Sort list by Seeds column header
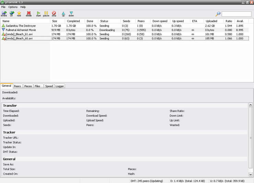Viewport: 254px width, 183px height. click(x=128, y=21)
